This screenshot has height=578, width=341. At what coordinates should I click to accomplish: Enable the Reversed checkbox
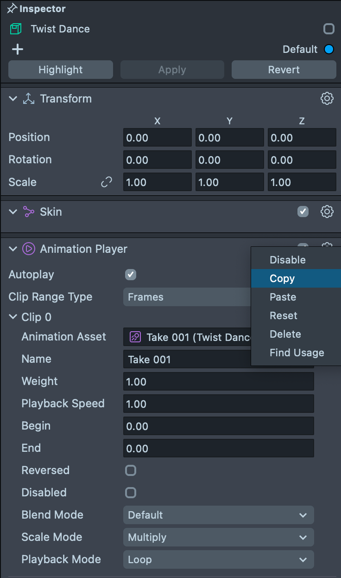(x=131, y=470)
